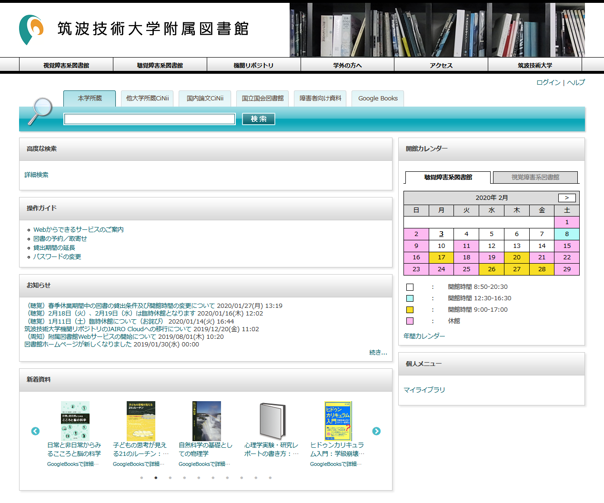Click the carousel next arrow icon
Image resolution: width=604 pixels, height=503 pixels.
tap(376, 431)
